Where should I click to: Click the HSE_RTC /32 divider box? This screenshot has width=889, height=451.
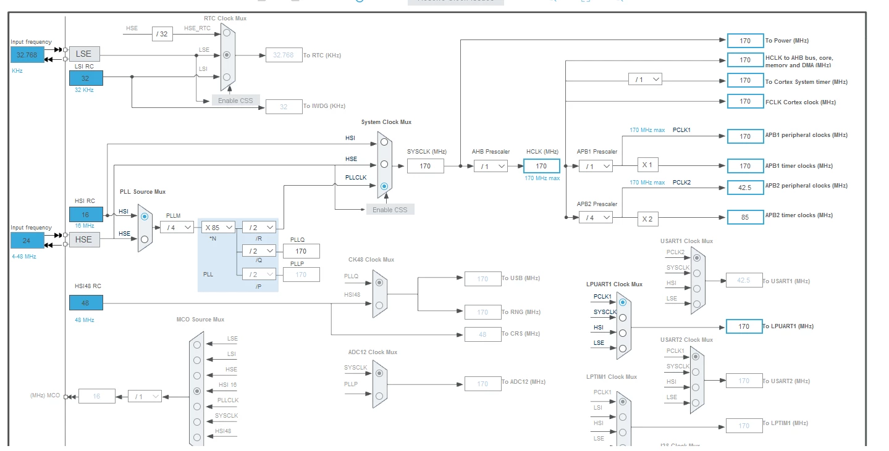[162, 34]
